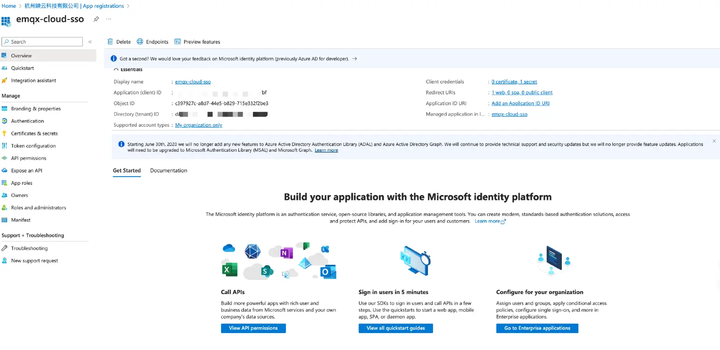
Task: Click the Troubleshooting wrench icon
Action: click(x=4, y=248)
